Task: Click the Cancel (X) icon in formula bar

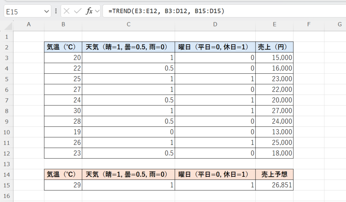Action: (x=67, y=11)
